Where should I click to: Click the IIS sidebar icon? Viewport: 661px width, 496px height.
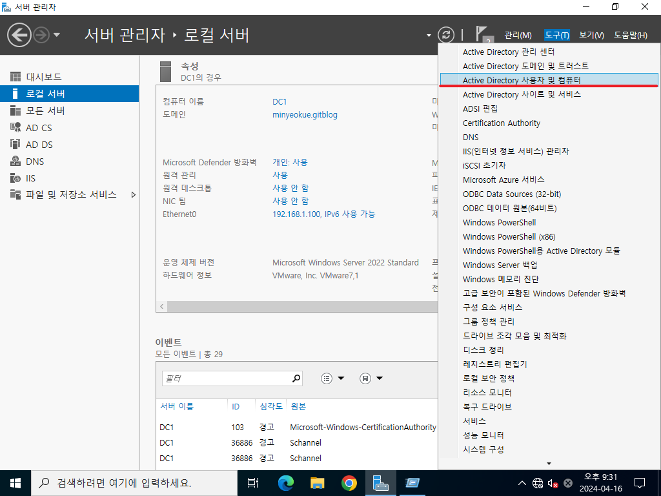(15, 178)
